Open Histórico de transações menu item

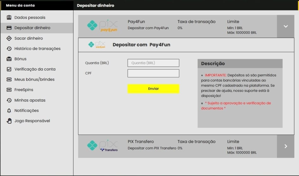[x=37, y=49]
